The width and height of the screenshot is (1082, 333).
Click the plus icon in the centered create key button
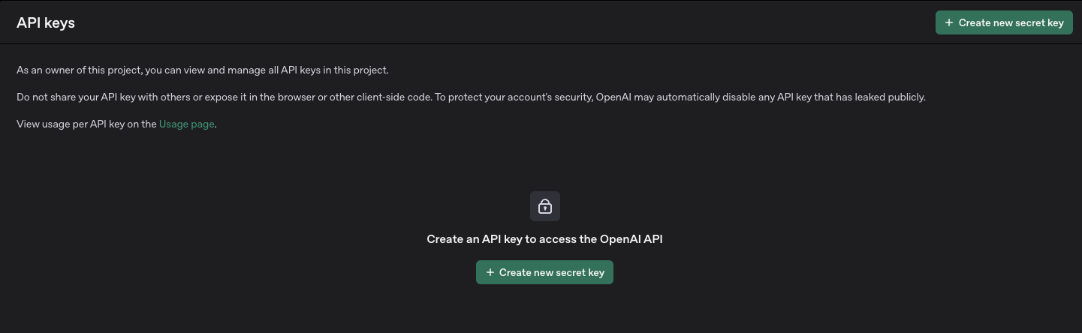coord(490,272)
